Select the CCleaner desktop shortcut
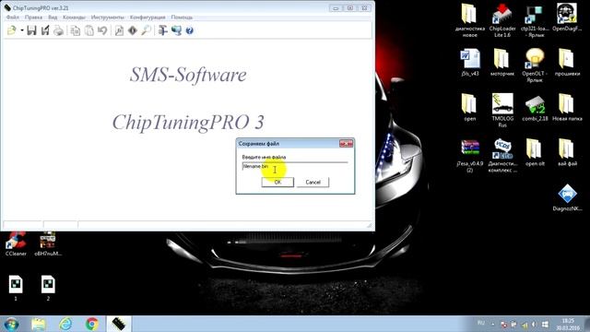This screenshot has height=332, width=590. (x=16, y=243)
